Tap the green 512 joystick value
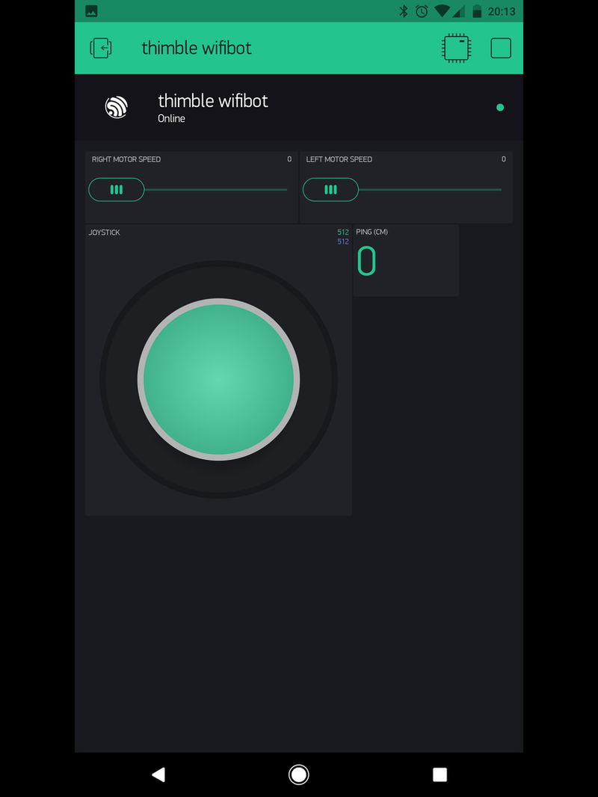The height and width of the screenshot is (797, 598). (x=343, y=232)
